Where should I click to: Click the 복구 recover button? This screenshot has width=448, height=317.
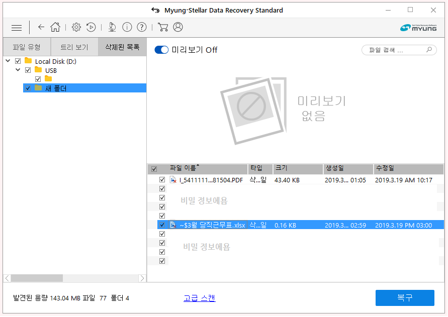point(405,298)
